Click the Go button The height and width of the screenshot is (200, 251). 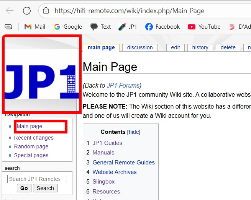coord(24,188)
